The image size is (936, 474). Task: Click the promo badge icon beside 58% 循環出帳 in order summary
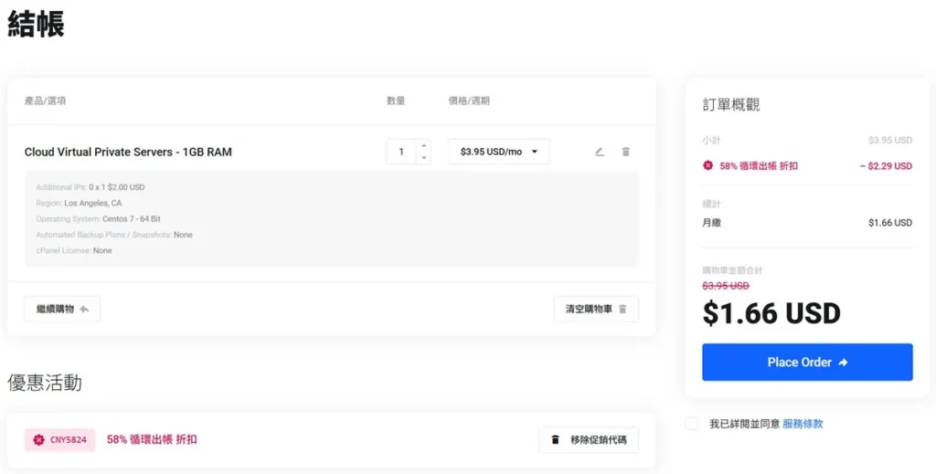(x=708, y=165)
